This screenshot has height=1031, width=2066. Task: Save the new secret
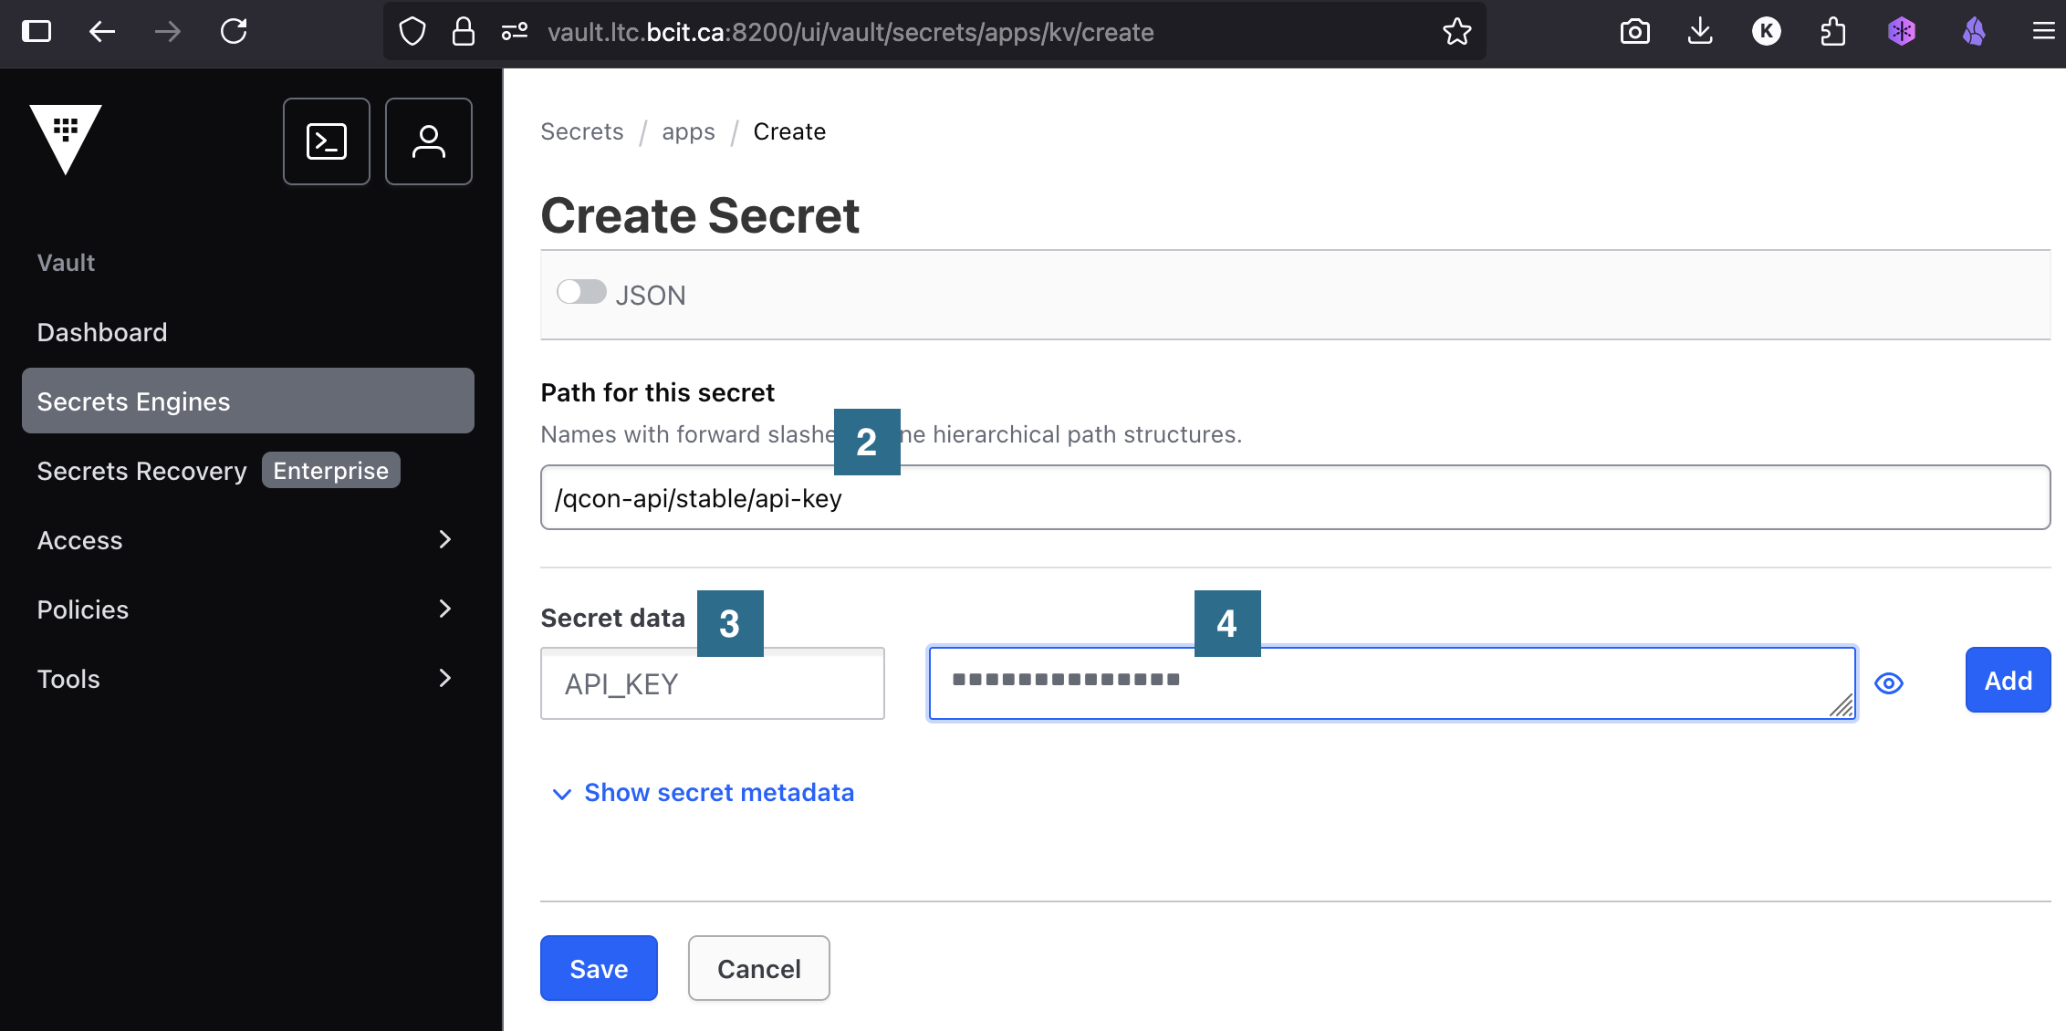coord(599,968)
